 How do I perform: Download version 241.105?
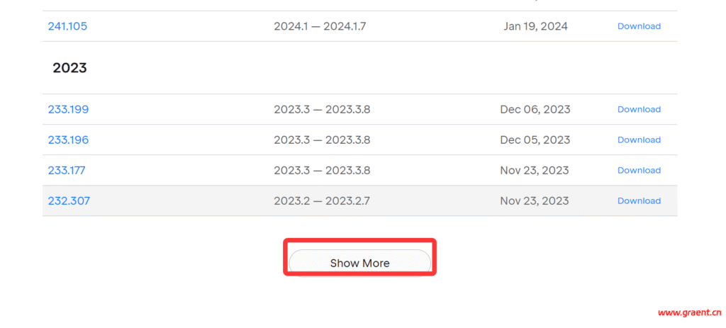[639, 26]
